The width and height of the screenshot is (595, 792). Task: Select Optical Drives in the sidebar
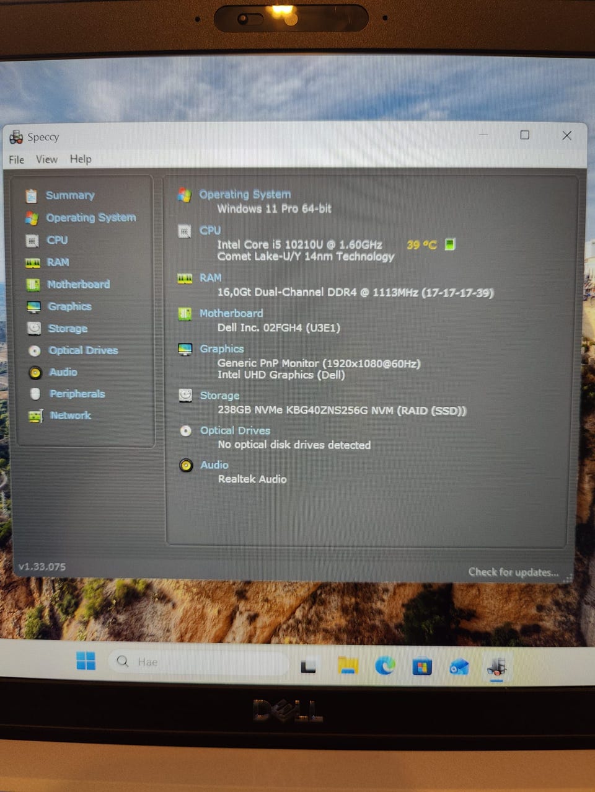coord(83,350)
